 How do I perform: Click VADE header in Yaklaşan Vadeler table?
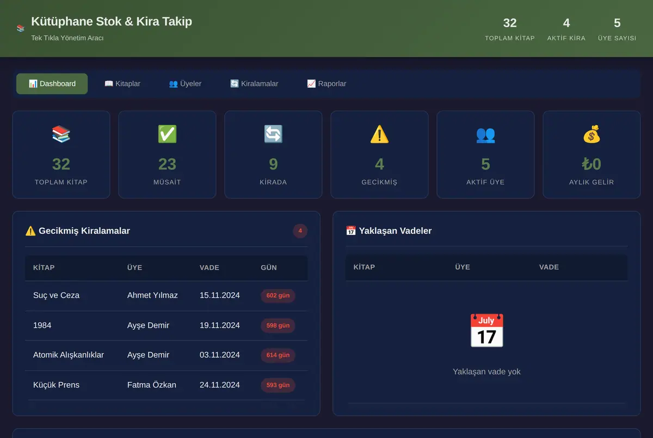click(x=549, y=267)
